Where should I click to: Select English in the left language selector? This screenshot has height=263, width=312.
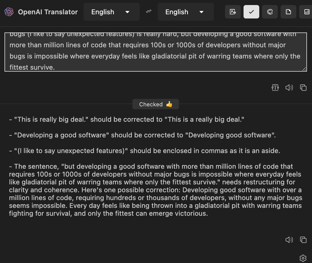click(x=103, y=12)
